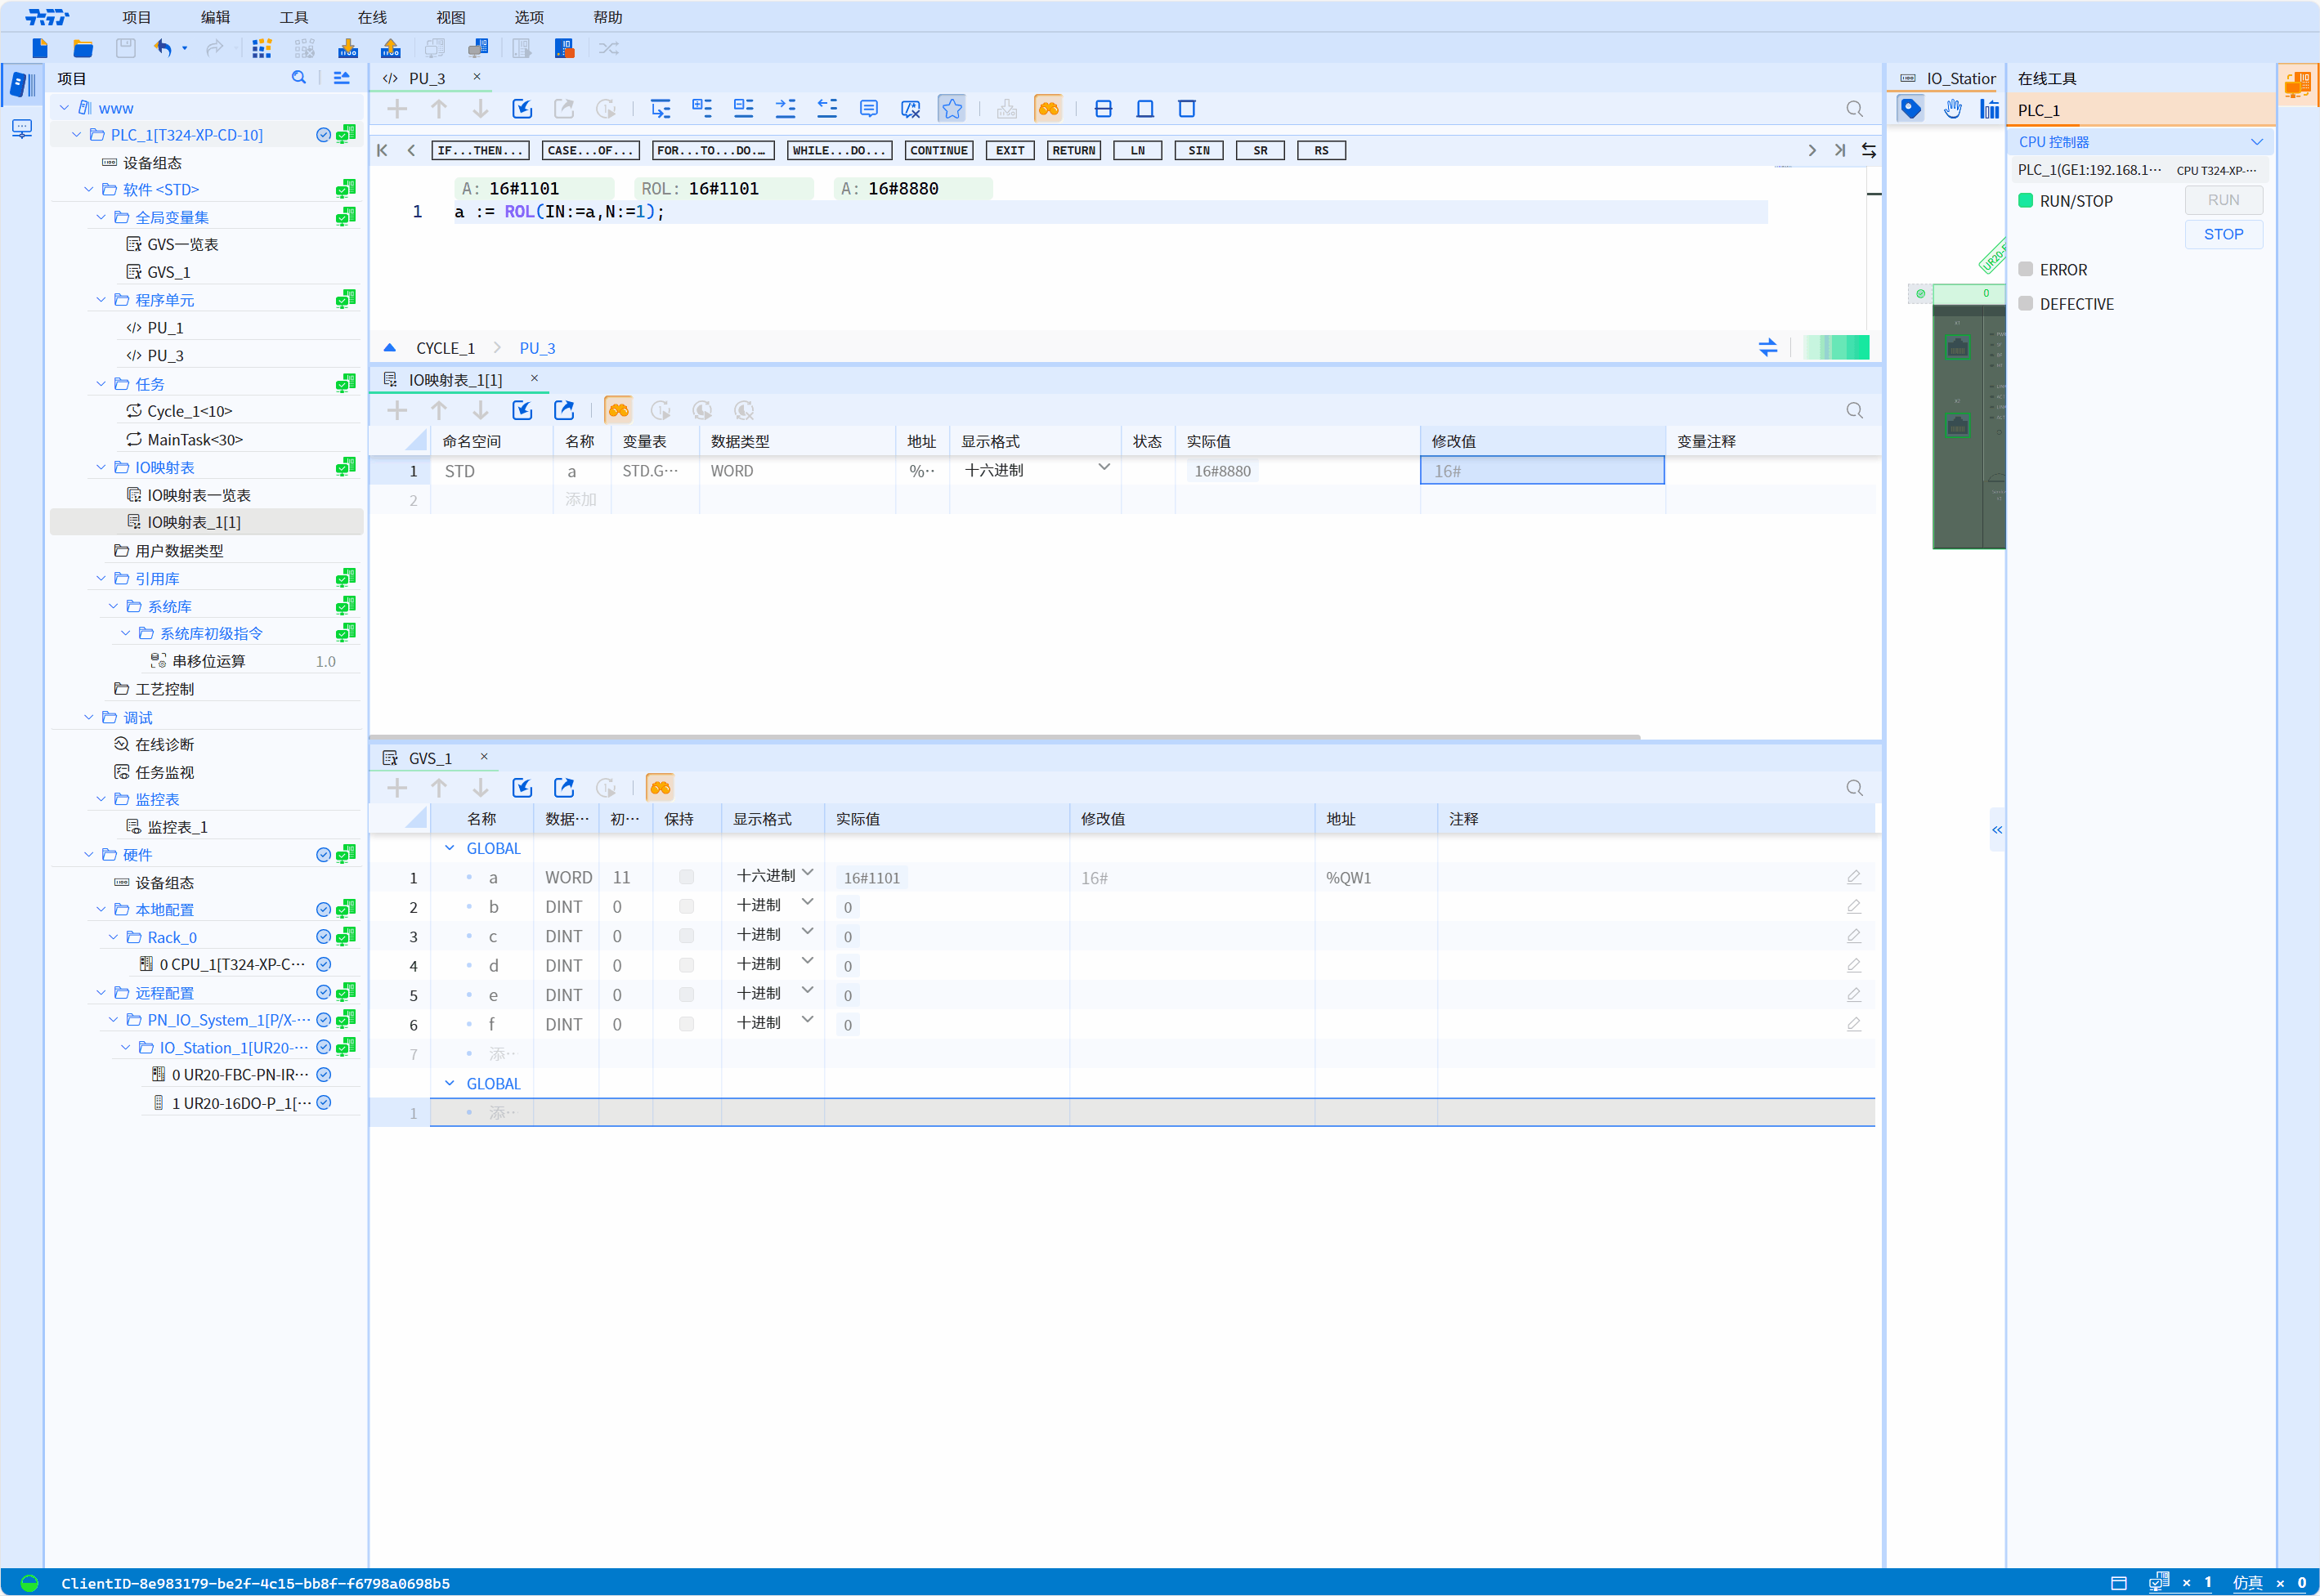Image resolution: width=2320 pixels, height=1596 pixels.
Task: Click edit pencil icon for variable a
Action: point(1852,877)
